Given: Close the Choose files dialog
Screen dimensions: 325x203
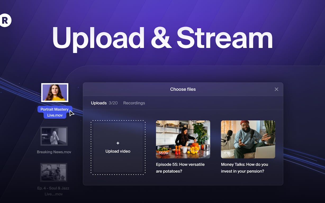Looking at the screenshot, I should [276, 89].
